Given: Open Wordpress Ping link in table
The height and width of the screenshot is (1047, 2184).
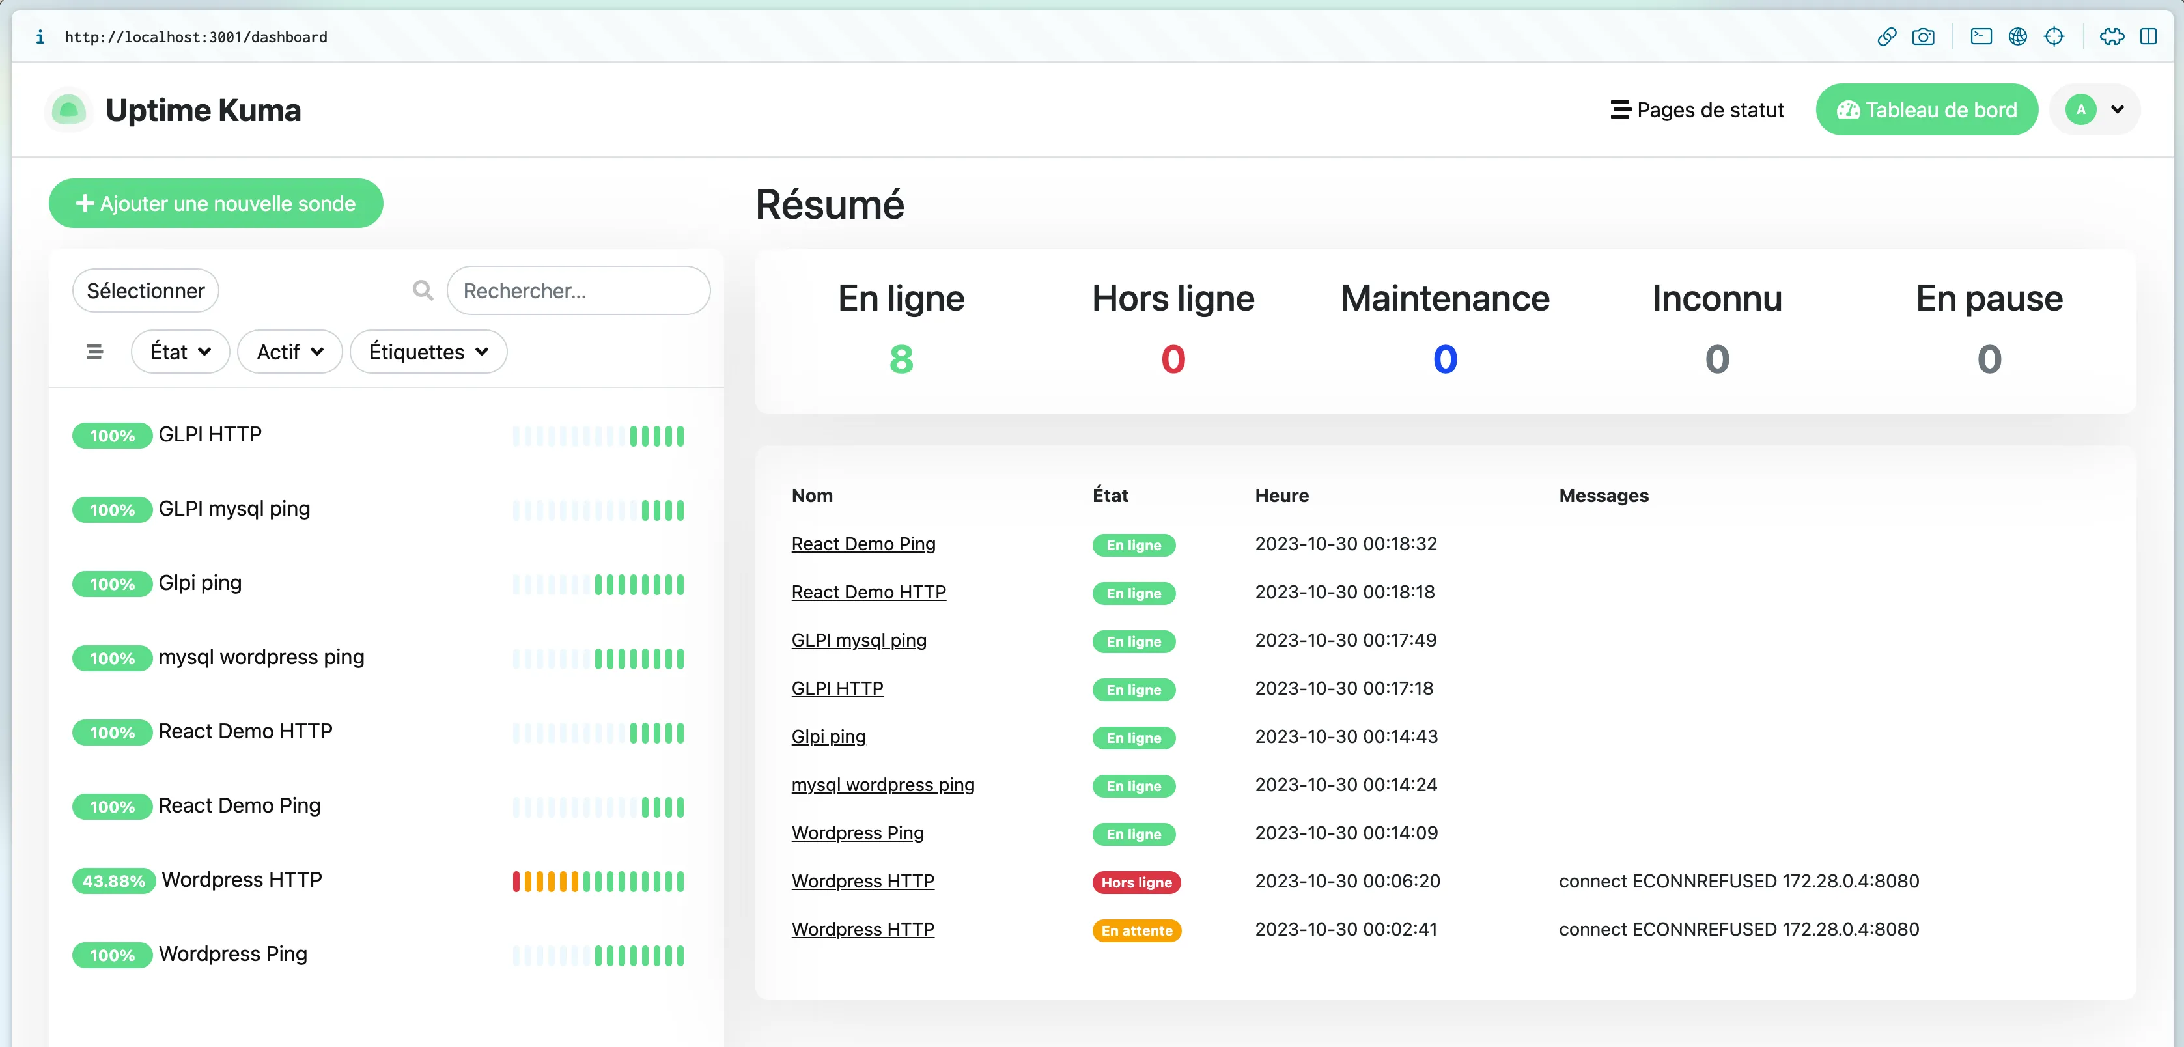Looking at the screenshot, I should pos(857,833).
